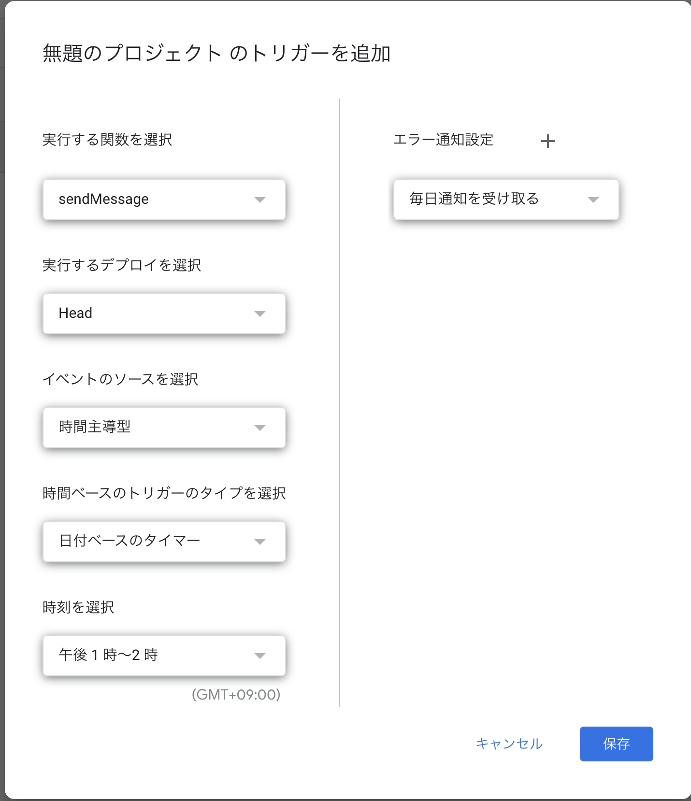
Task: Open the 毎日通知を受け取る notification dropdown
Action: [505, 199]
